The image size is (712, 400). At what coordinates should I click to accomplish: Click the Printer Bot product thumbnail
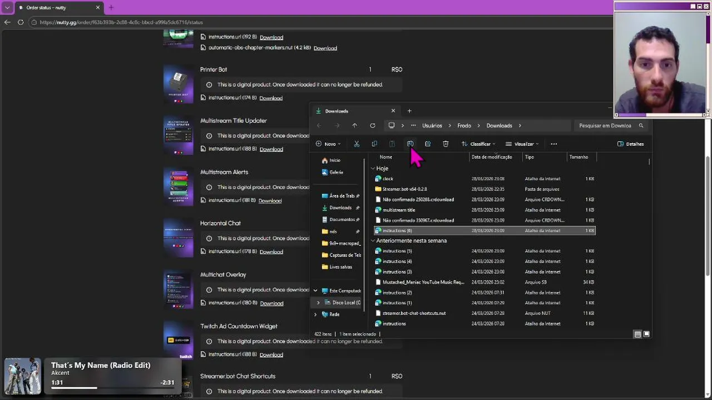(x=178, y=85)
